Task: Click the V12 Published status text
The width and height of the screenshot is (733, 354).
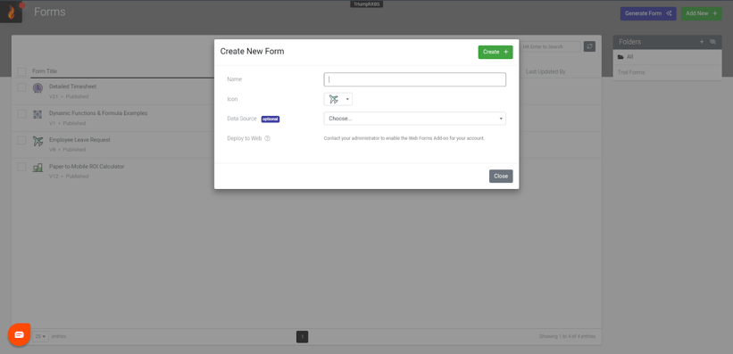Action: click(x=69, y=177)
